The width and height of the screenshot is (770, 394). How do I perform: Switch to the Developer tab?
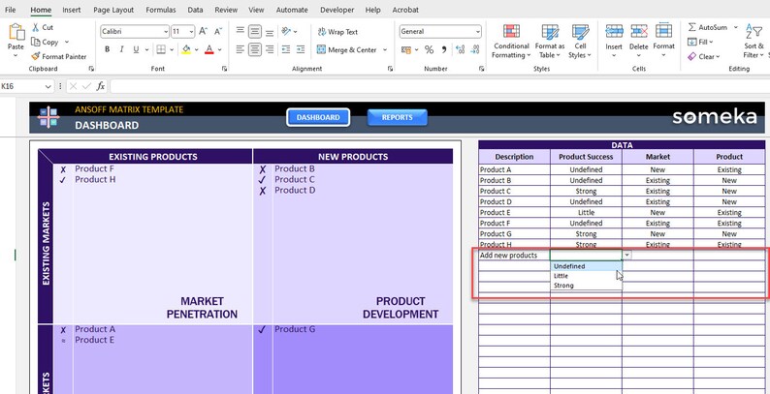(337, 10)
